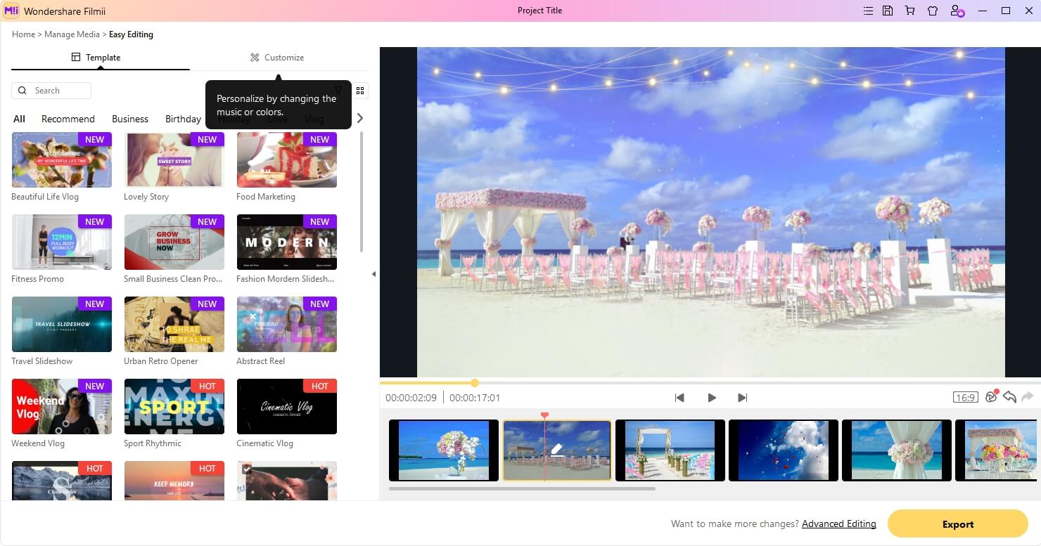Screen dimensions: 1041x546
Task: Select the Fitness Promo template
Action: point(62,242)
